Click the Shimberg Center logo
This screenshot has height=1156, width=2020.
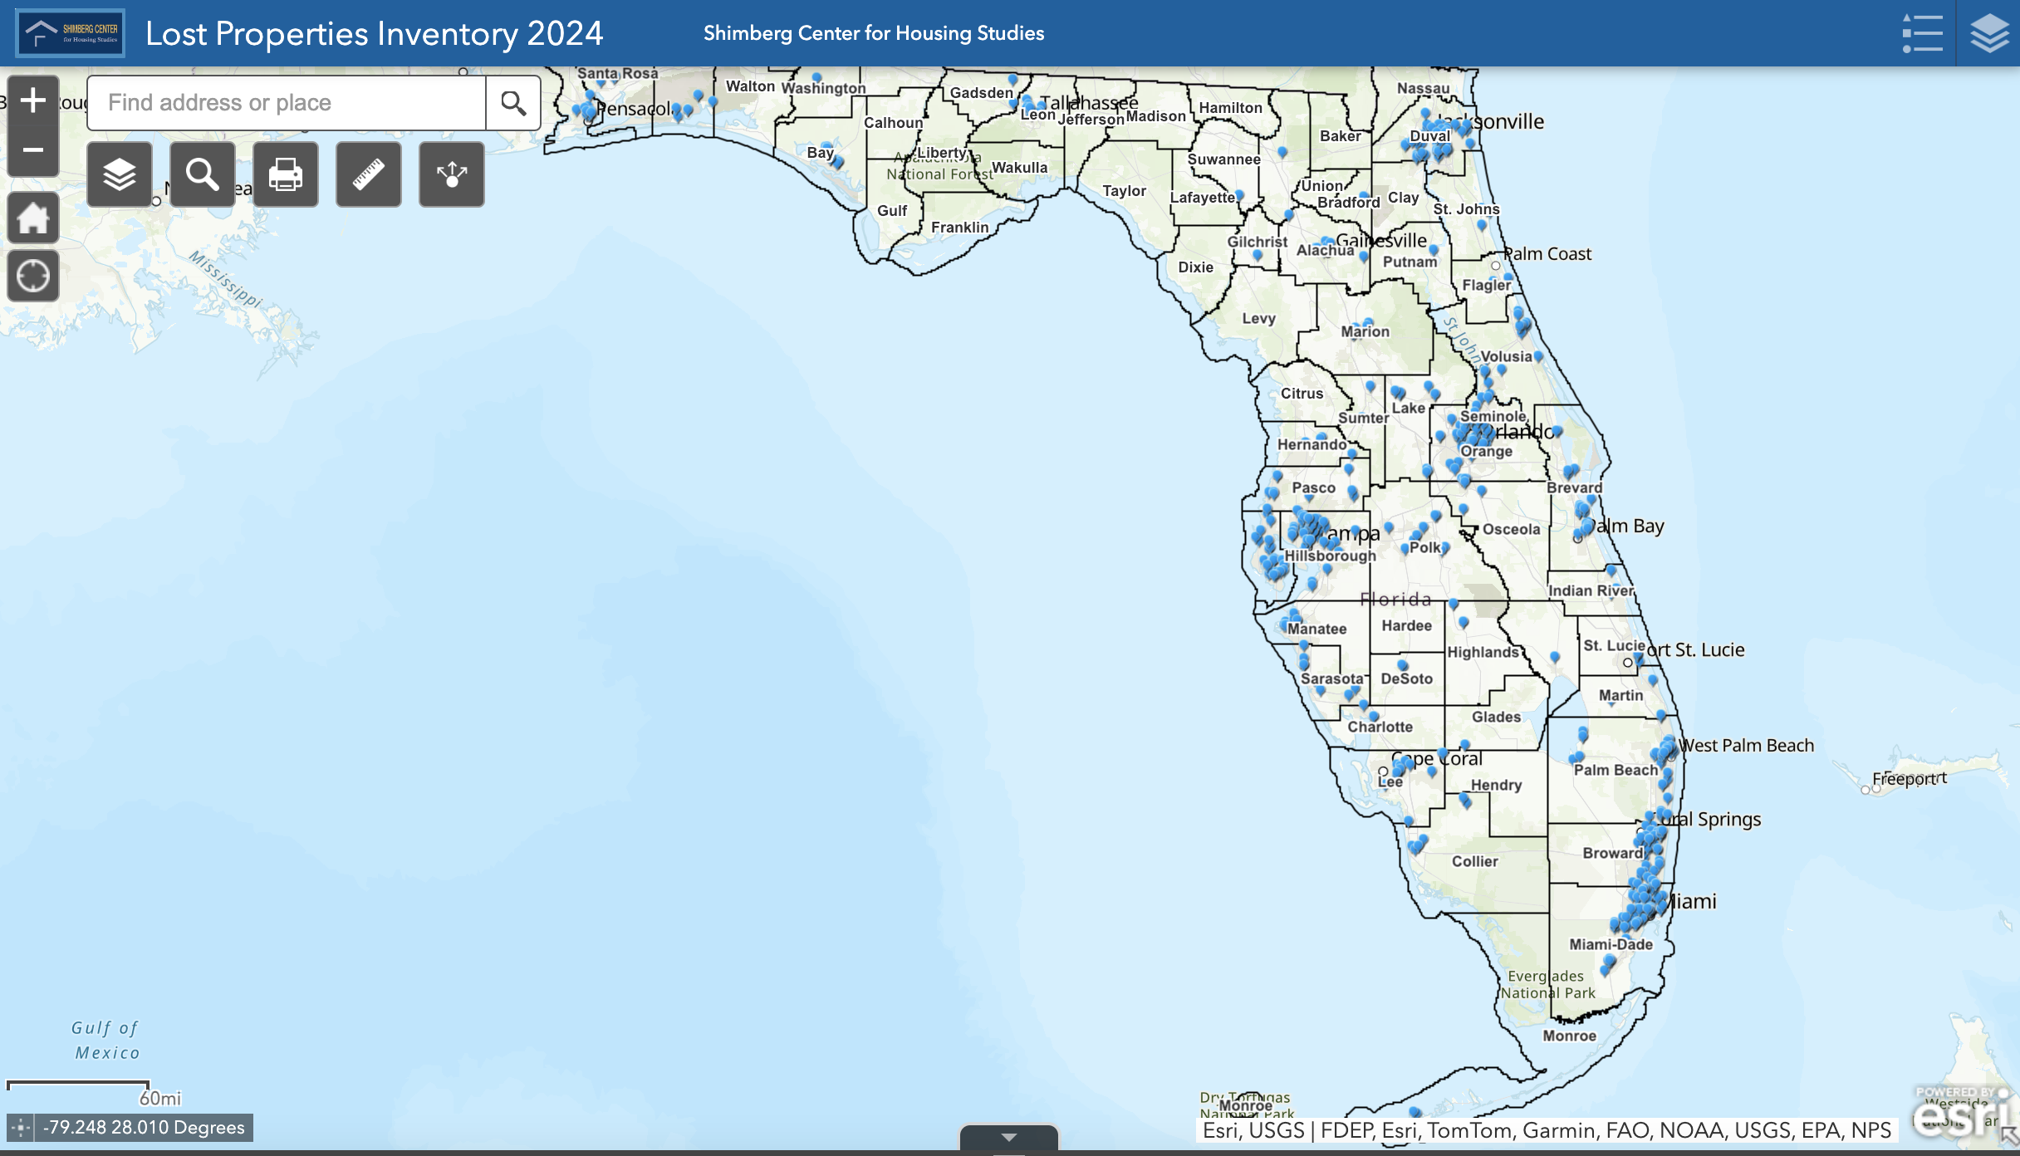pyautogui.click(x=71, y=33)
